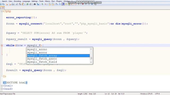Collapse the <head> fold marker
The width and height of the screenshot is (170, 95).
[2, 89]
